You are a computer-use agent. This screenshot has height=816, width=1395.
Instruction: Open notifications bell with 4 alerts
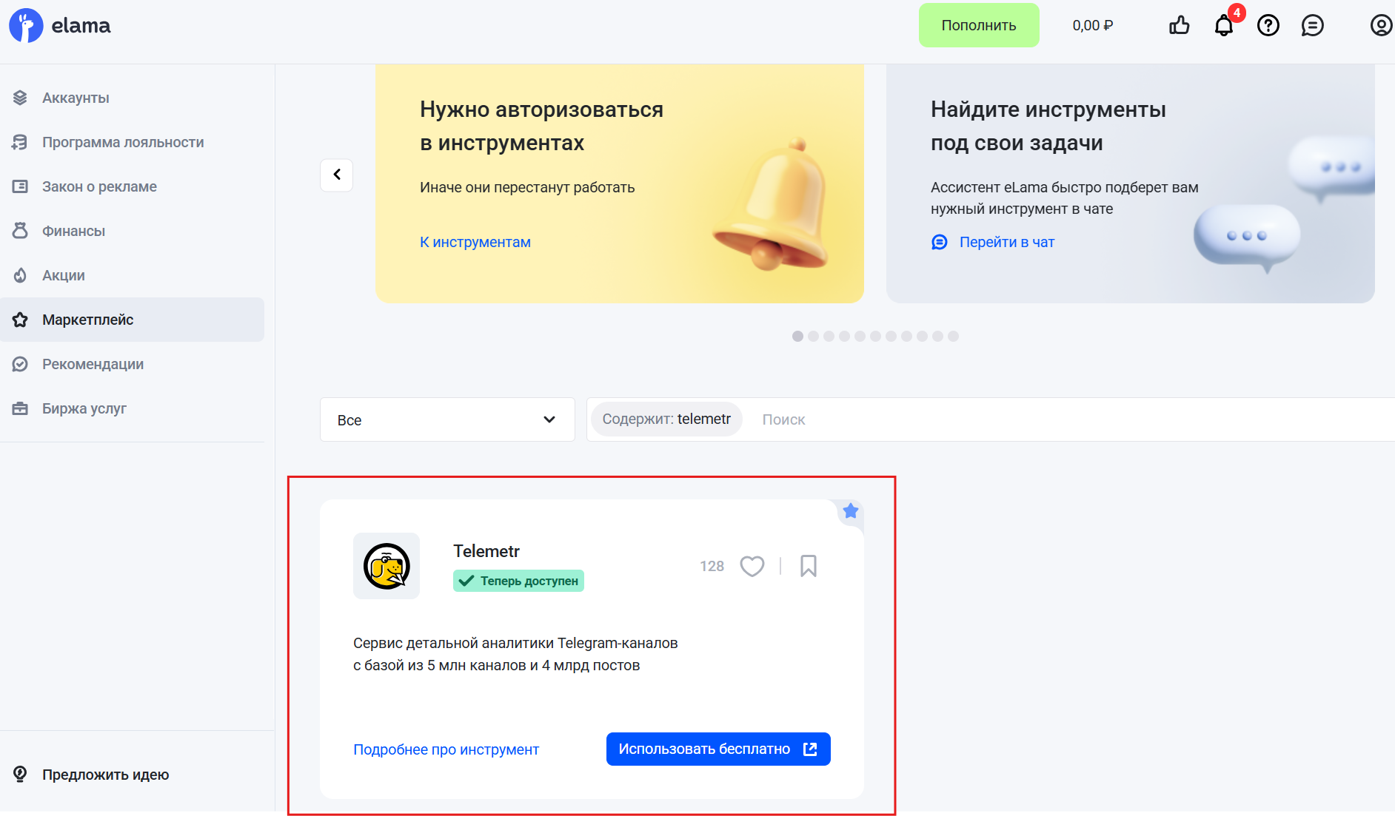point(1223,27)
